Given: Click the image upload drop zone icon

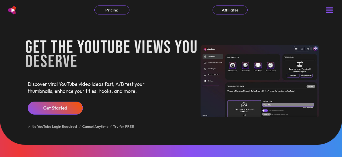Looking at the screenshot, I should (x=244, y=105).
